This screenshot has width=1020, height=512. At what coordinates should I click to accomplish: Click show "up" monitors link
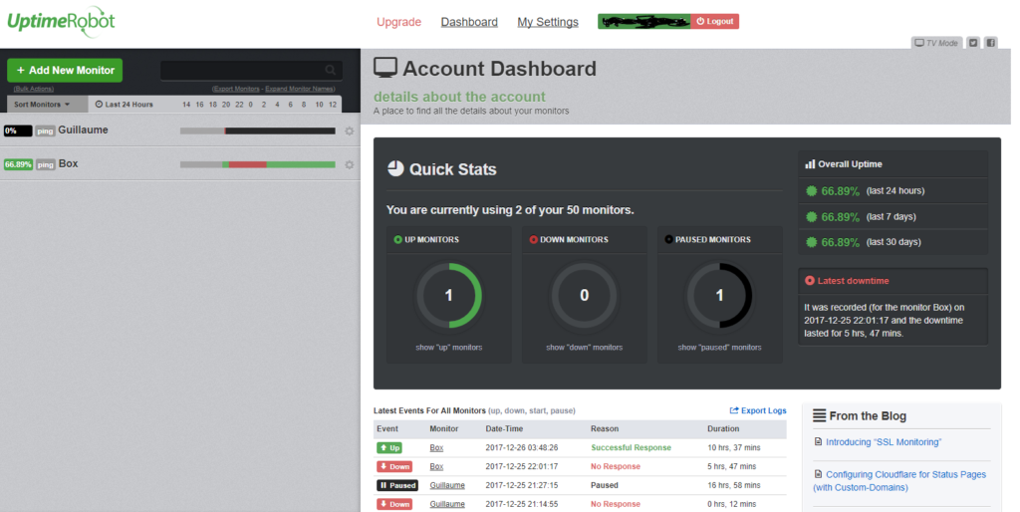(x=449, y=348)
